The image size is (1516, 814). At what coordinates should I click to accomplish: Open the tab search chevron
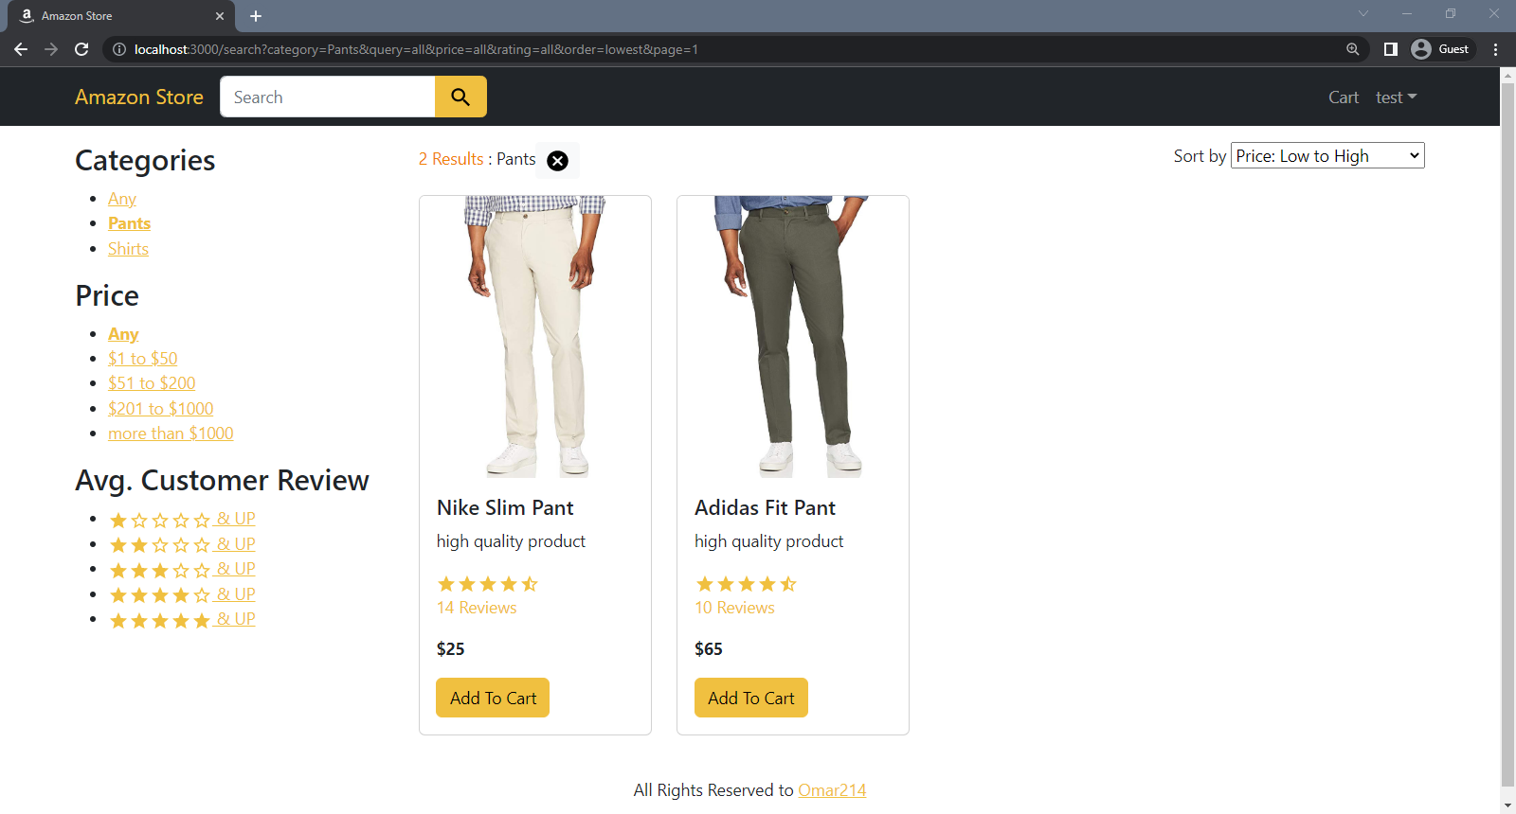click(1363, 13)
